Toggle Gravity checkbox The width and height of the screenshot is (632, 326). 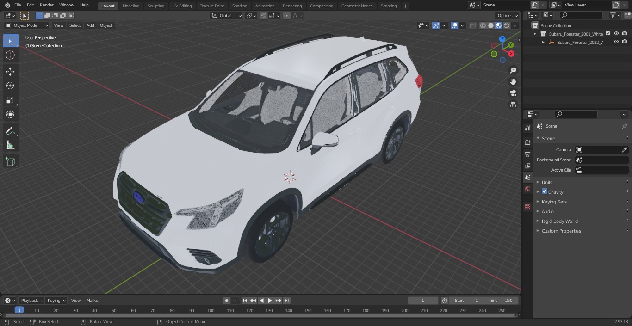point(545,191)
